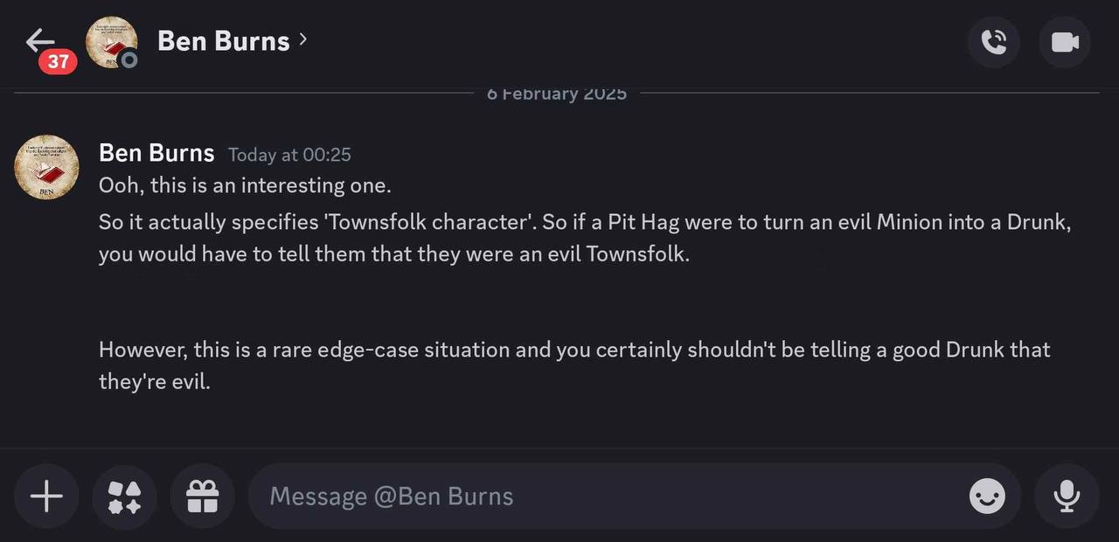
Task: Click the message author name Ben Burns
Action: pyautogui.click(x=156, y=153)
